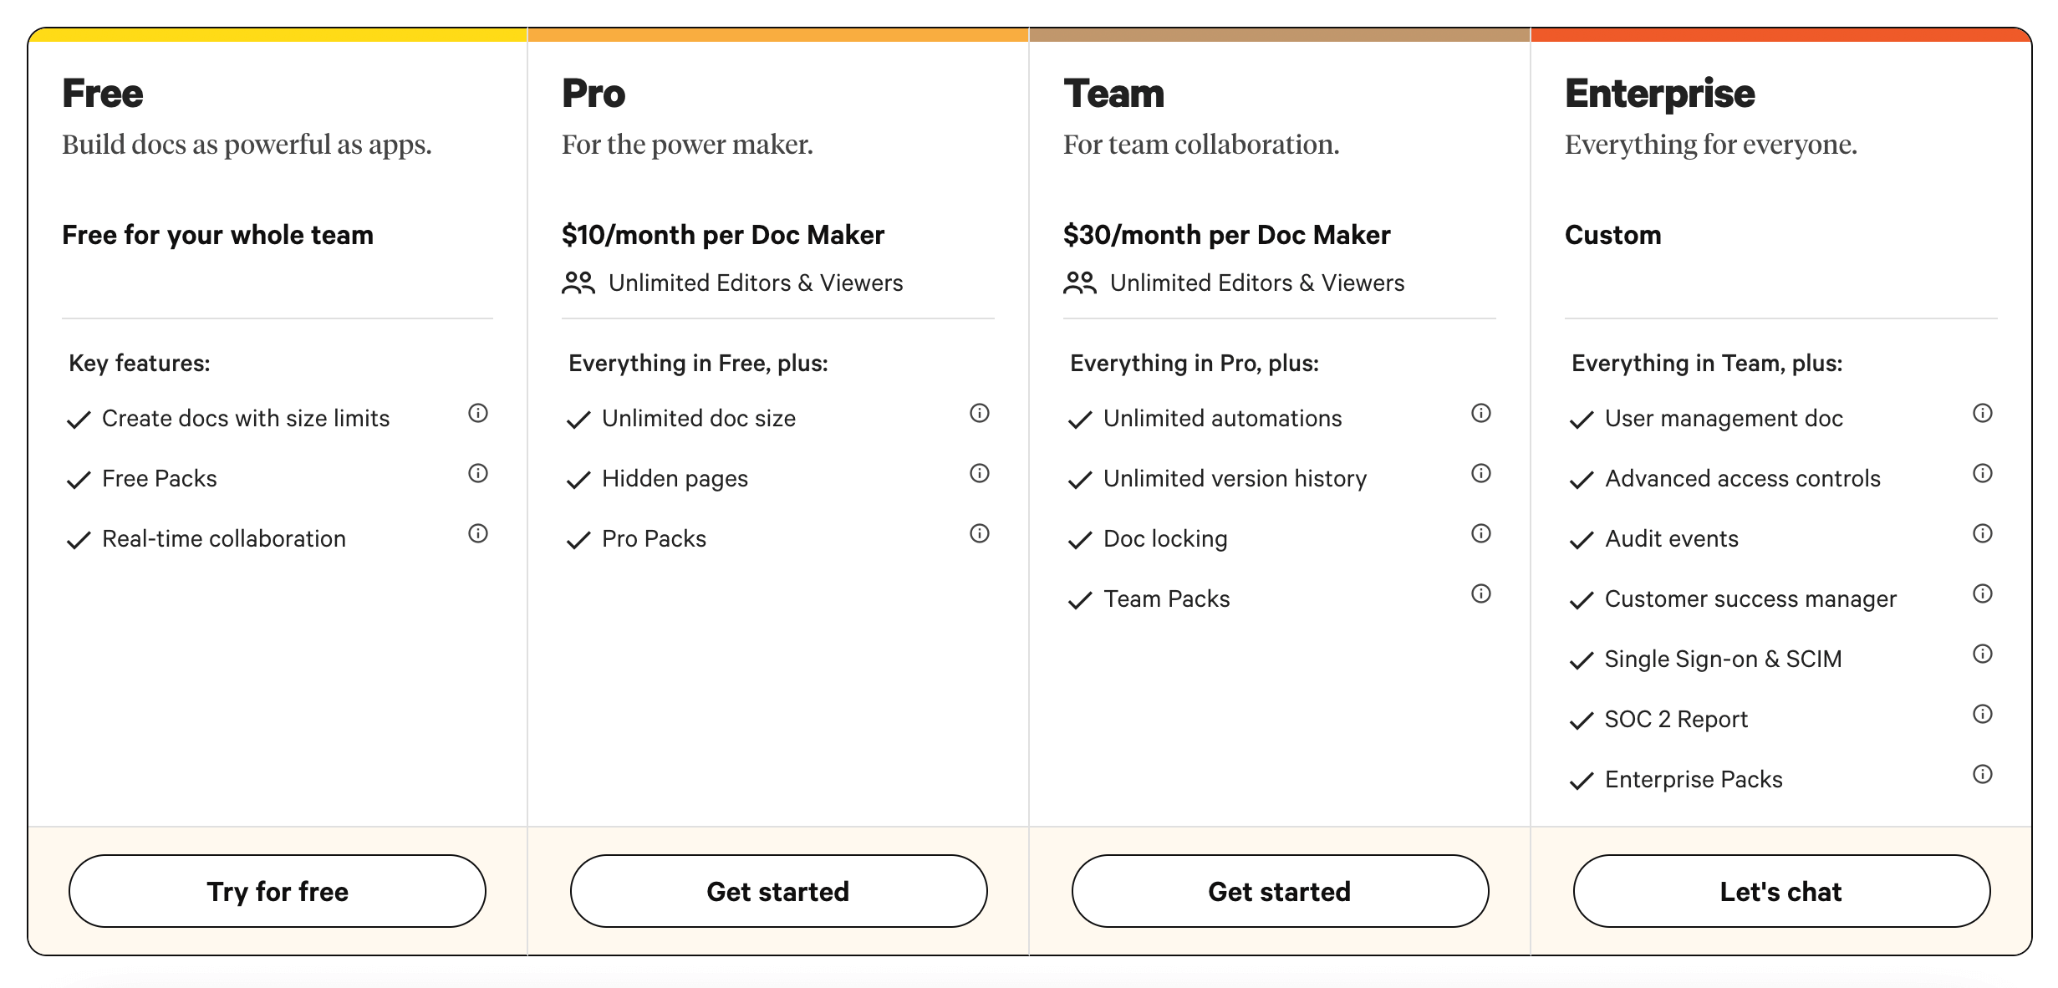2058x988 pixels.
Task: Open the tooltip icon for Real-time collaboration
Action: (477, 535)
